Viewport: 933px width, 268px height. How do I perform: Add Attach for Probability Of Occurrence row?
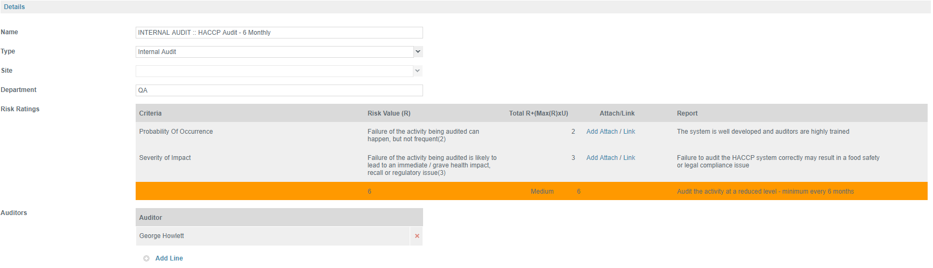click(602, 132)
